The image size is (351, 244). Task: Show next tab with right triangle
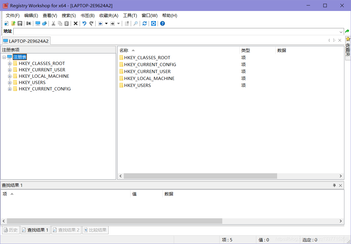[334, 40]
